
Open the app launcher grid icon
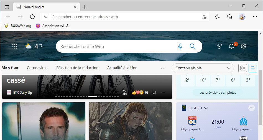[15, 46]
